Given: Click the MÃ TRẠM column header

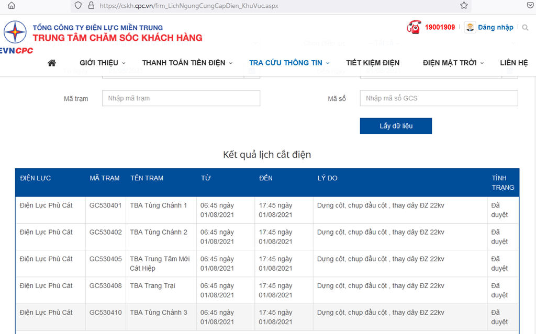Looking at the screenshot, I should pyautogui.click(x=105, y=178).
